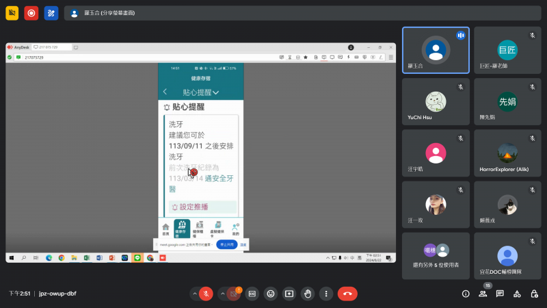The width and height of the screenshot is (547, 308).
Task: Select the 汪一玫 participant tile
Action: (436, 205)
